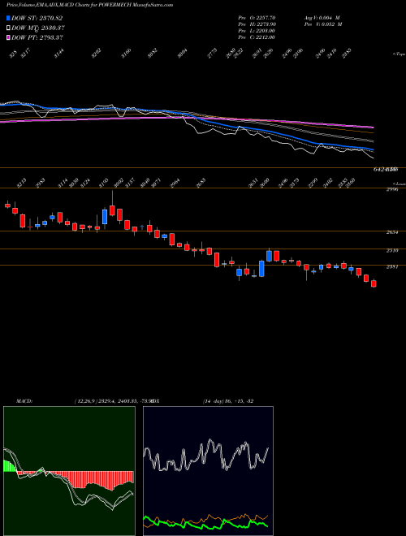Click the white DOW MT legend swatch
This screenshot has width=406, height=536.
[x=8, y=28]
